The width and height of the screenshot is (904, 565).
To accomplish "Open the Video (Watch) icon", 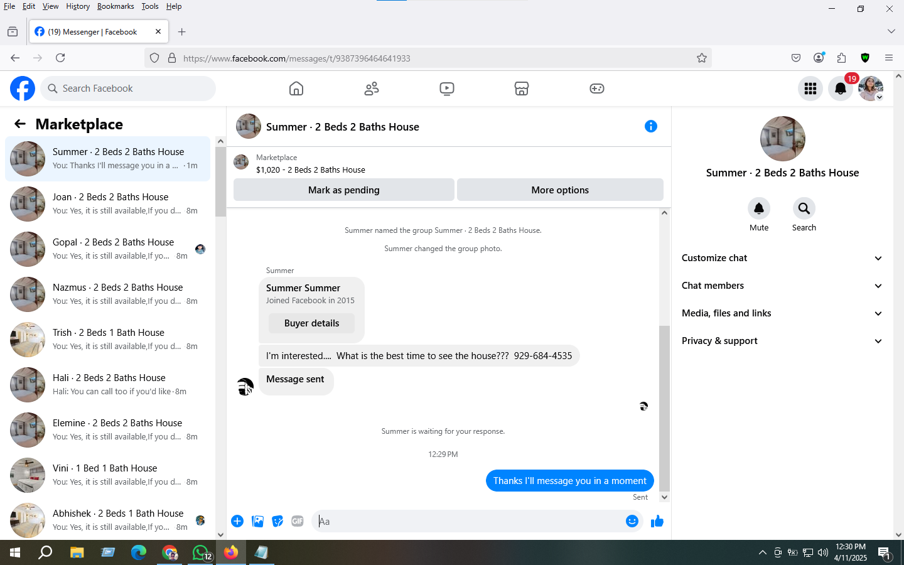I will tap(447, 89).
